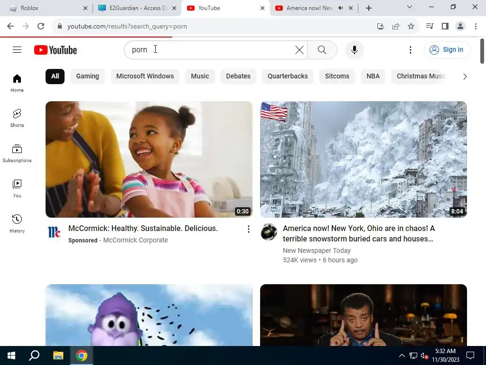Open the muted volume tray icon

click(424, 356)
